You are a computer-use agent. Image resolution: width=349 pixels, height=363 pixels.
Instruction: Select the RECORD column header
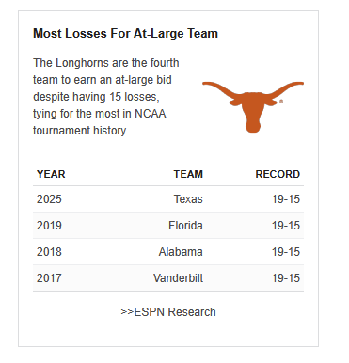click(x=278, y=174)
